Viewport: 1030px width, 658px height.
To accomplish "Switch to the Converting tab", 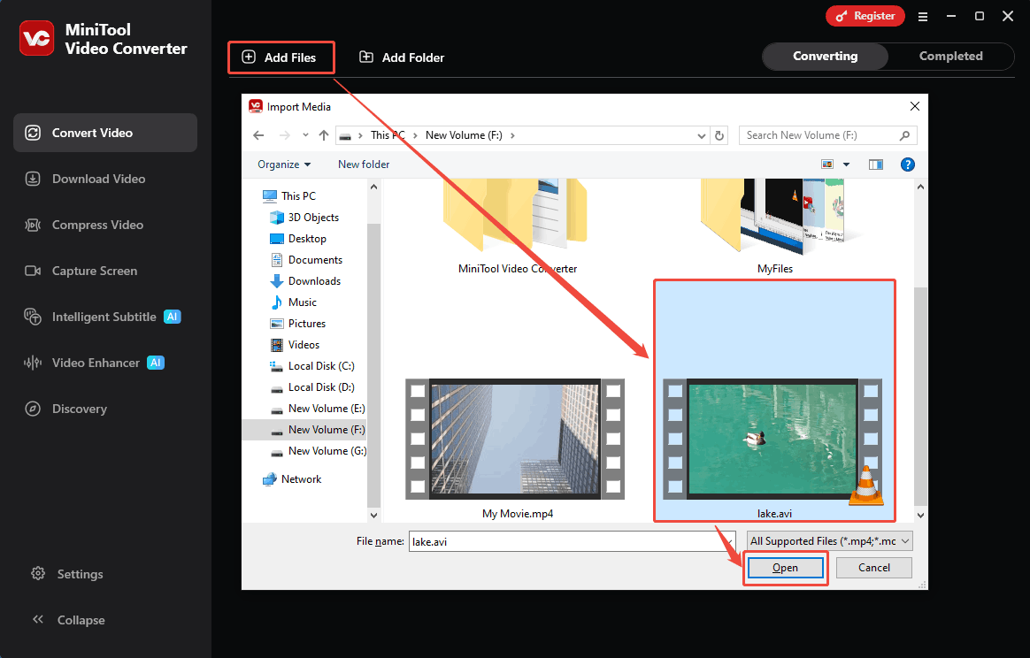I will pos(825,57).
